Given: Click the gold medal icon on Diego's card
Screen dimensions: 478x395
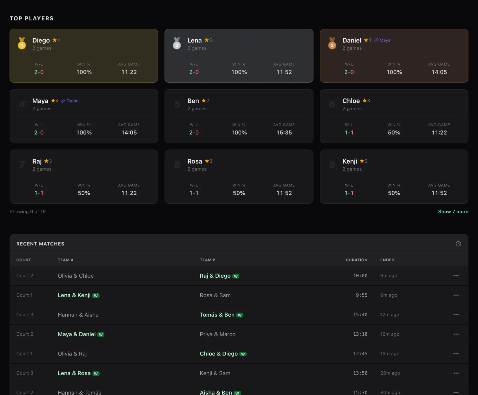Looking at the screenshot, I should tap(22, 43).
